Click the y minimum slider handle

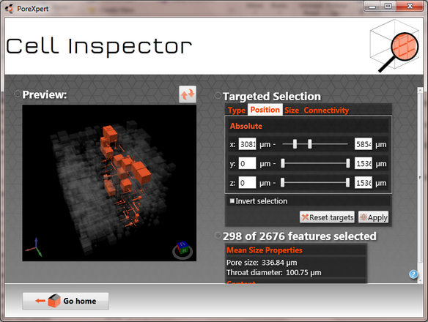[283, 163]
